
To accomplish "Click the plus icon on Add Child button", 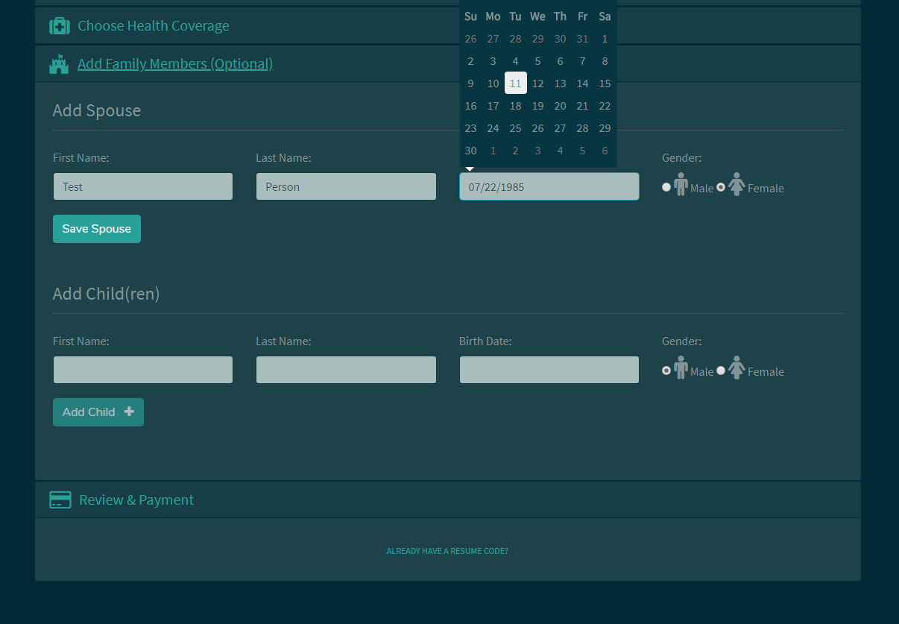I will [129, 412].
